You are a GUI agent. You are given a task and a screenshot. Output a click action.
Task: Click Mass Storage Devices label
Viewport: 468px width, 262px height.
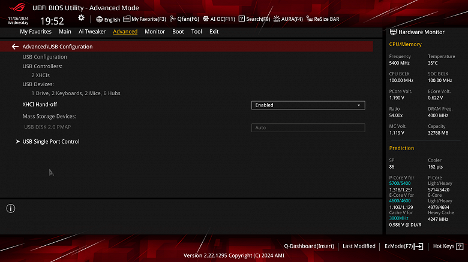[x=49, y=117]
